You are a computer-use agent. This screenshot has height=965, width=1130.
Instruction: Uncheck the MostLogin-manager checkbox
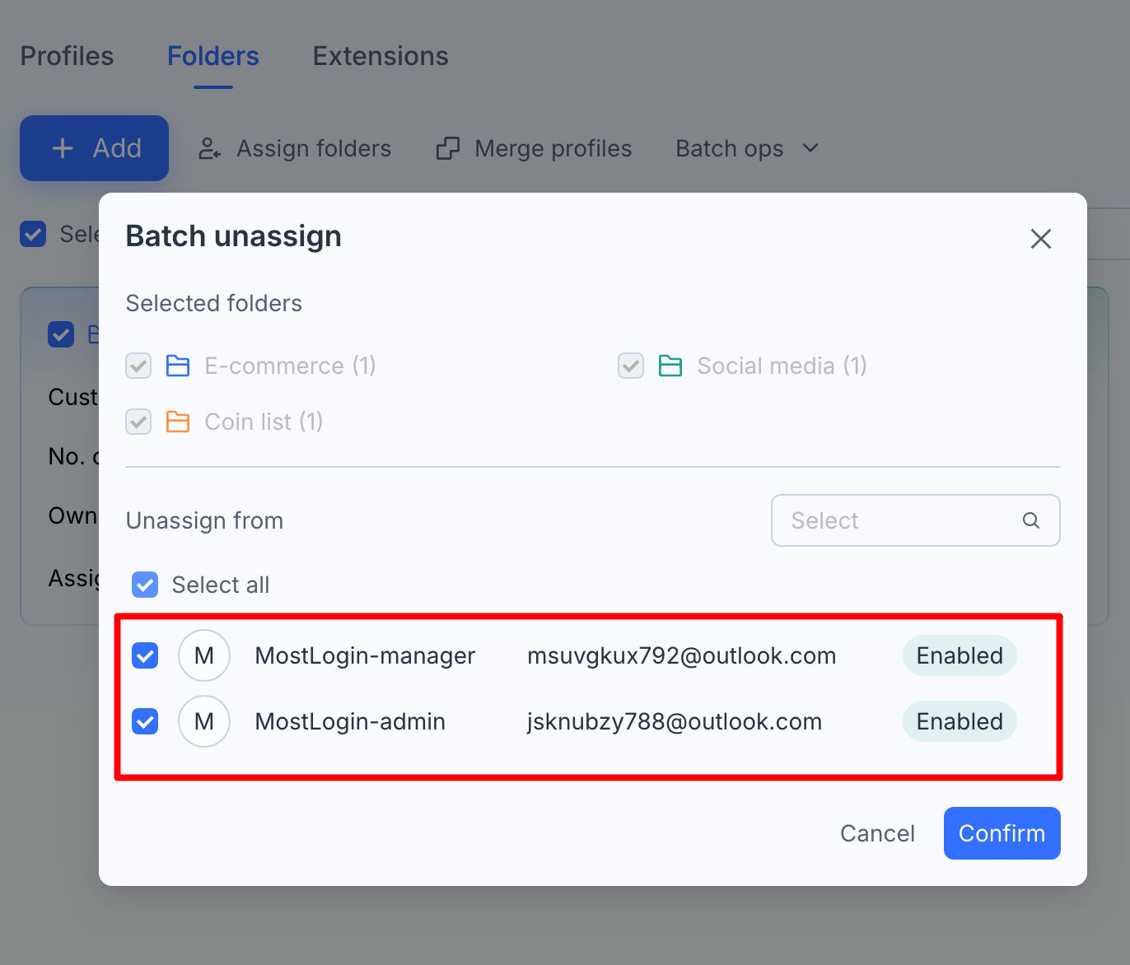tap(145, 655)
